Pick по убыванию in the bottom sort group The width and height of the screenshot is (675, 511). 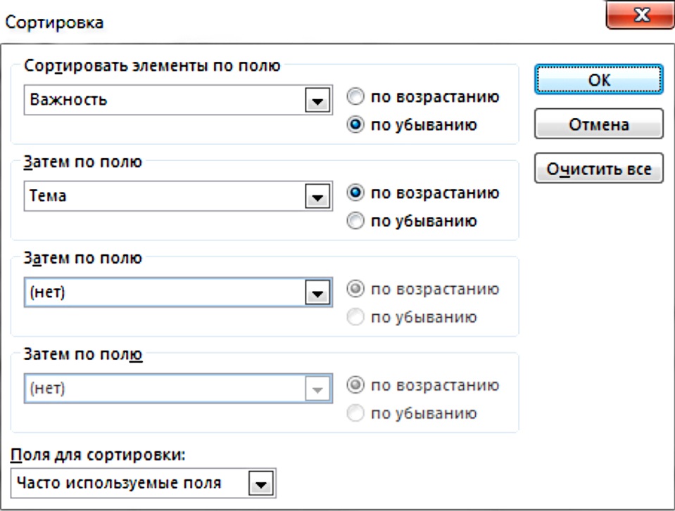pyautogui.click(x=356, y=413)
